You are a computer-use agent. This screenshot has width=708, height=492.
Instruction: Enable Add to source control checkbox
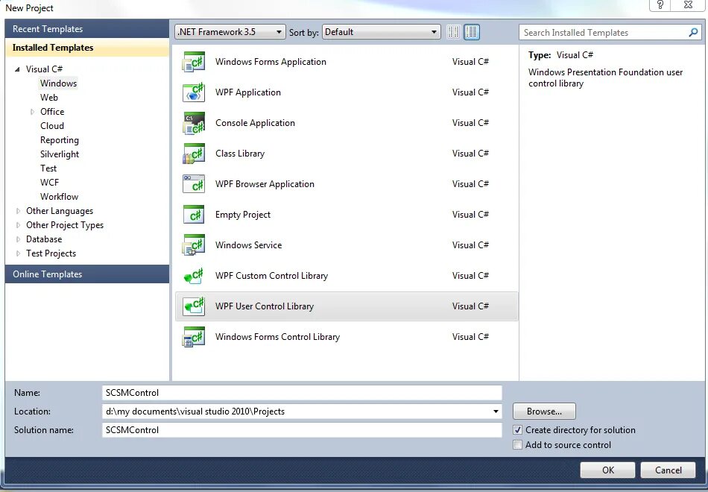(517, 445)
